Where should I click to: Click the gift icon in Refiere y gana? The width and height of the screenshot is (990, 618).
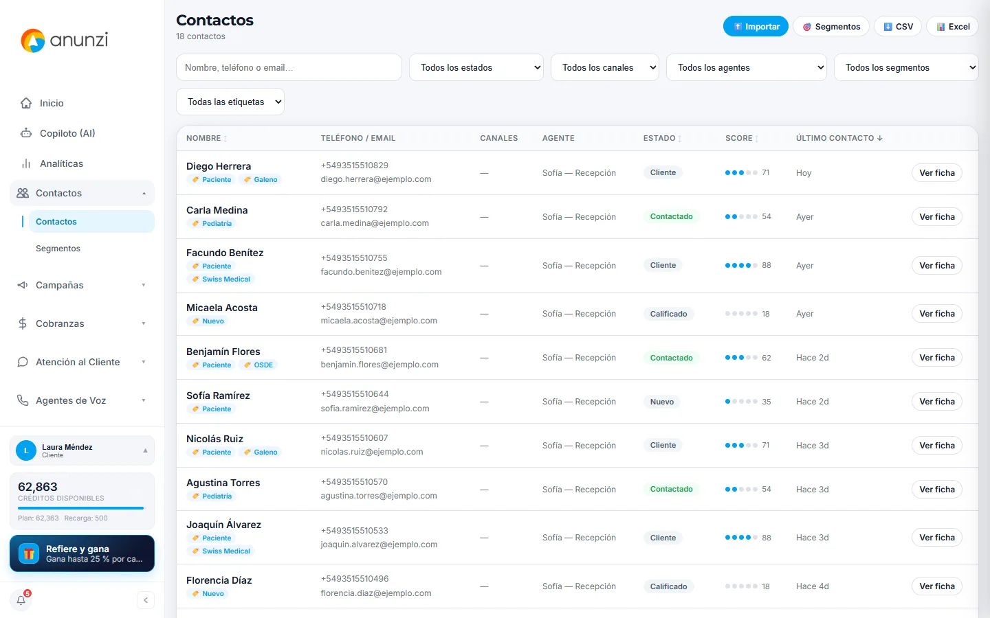[29, 553]
